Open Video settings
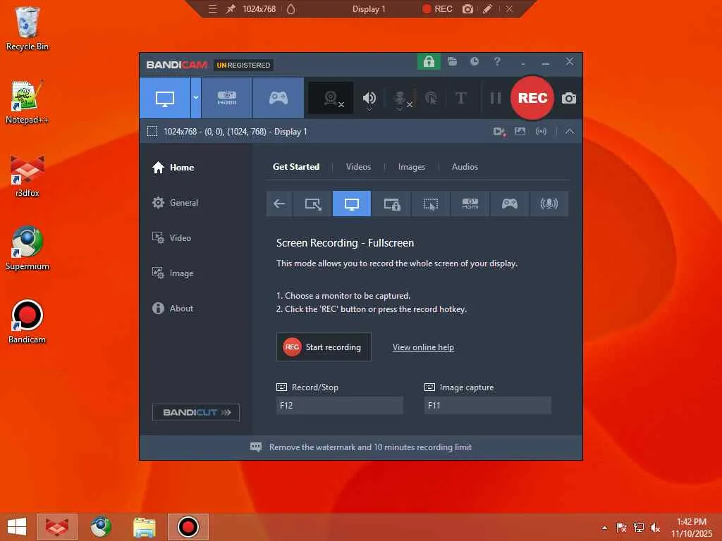The image size is (722, 541). 171,238
